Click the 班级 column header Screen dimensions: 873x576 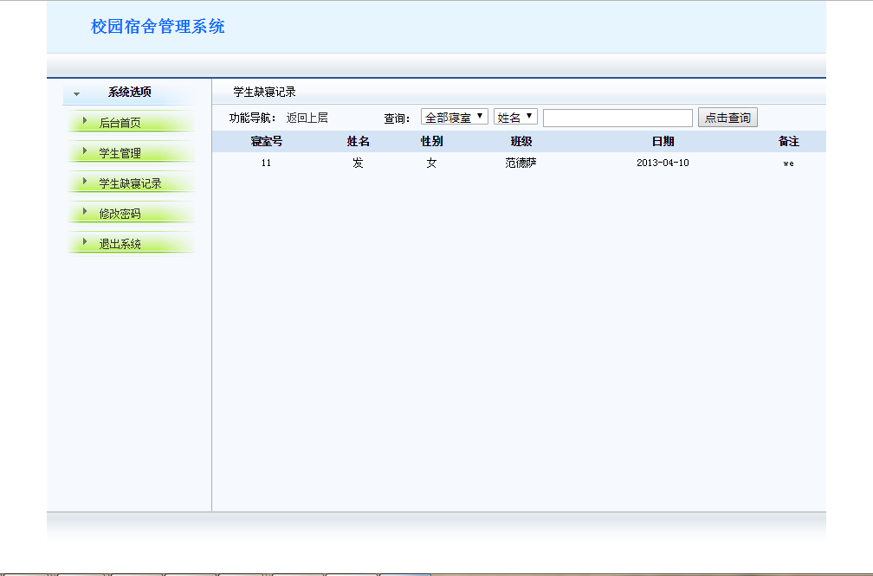[521, 141]
